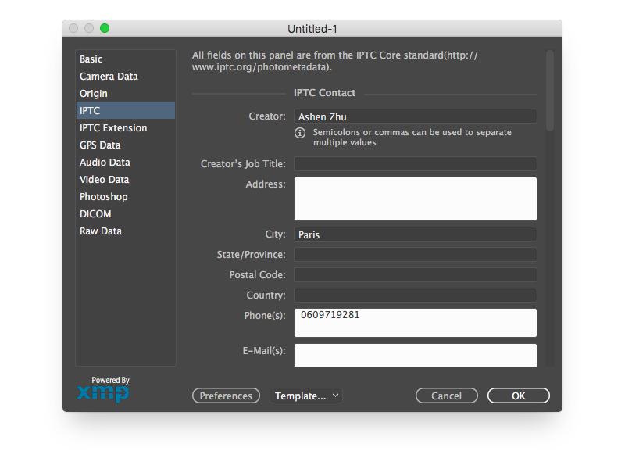625x469 pixels.
Task: Click the Creator's Job Title field
Action: pyautogui.click(x=416, y=163)
